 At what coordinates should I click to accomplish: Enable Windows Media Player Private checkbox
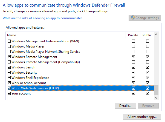[x=133, y=46]
